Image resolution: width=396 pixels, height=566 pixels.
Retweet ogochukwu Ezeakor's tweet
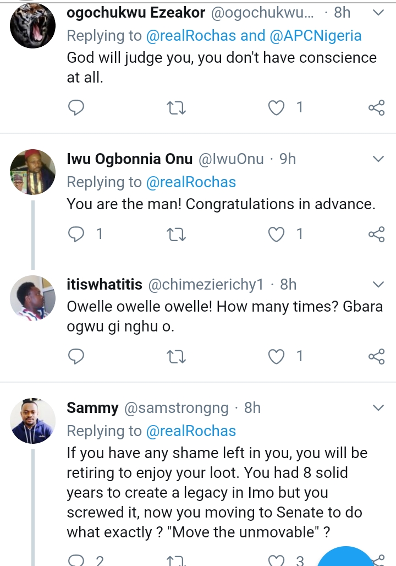click(177, 107)
